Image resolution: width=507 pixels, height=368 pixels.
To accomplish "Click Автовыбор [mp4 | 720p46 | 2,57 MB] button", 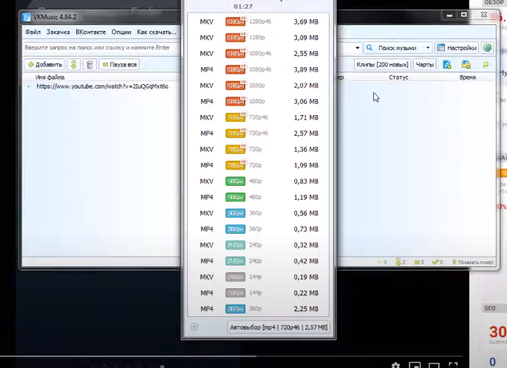I will pos(279,327).
